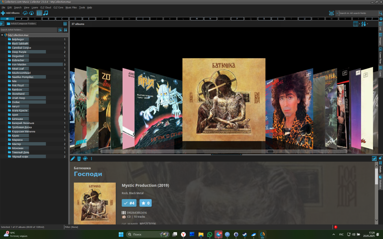Open the Artist/Composer Folders selector

(22, 24)
